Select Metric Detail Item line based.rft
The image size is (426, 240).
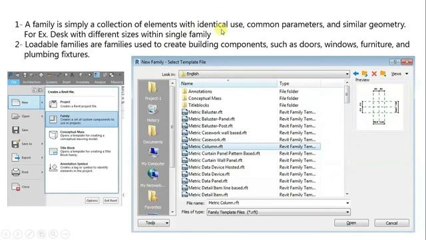pyautogui.click(x=215, y=188)
